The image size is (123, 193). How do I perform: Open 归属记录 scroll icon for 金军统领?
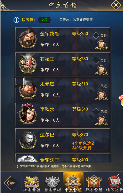(101, 45)
